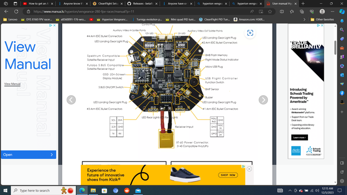Screen dimensions: 347x195
Task: Open sidebar search magnifier icon
Action: click(x=342, y=30)
